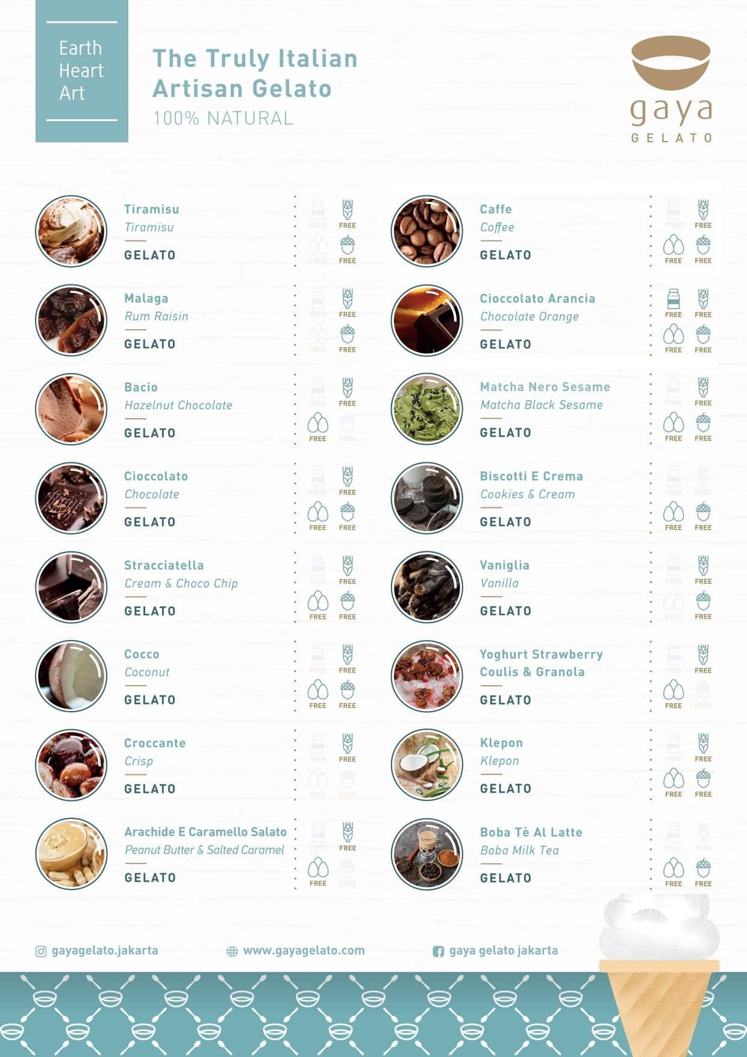Open the www.gayagelato.com link
The width and height of the screenshot is (747, 1057).
point(304,950)
